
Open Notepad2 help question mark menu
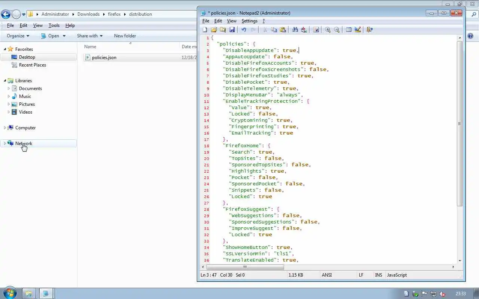click(x=263, y=21)
